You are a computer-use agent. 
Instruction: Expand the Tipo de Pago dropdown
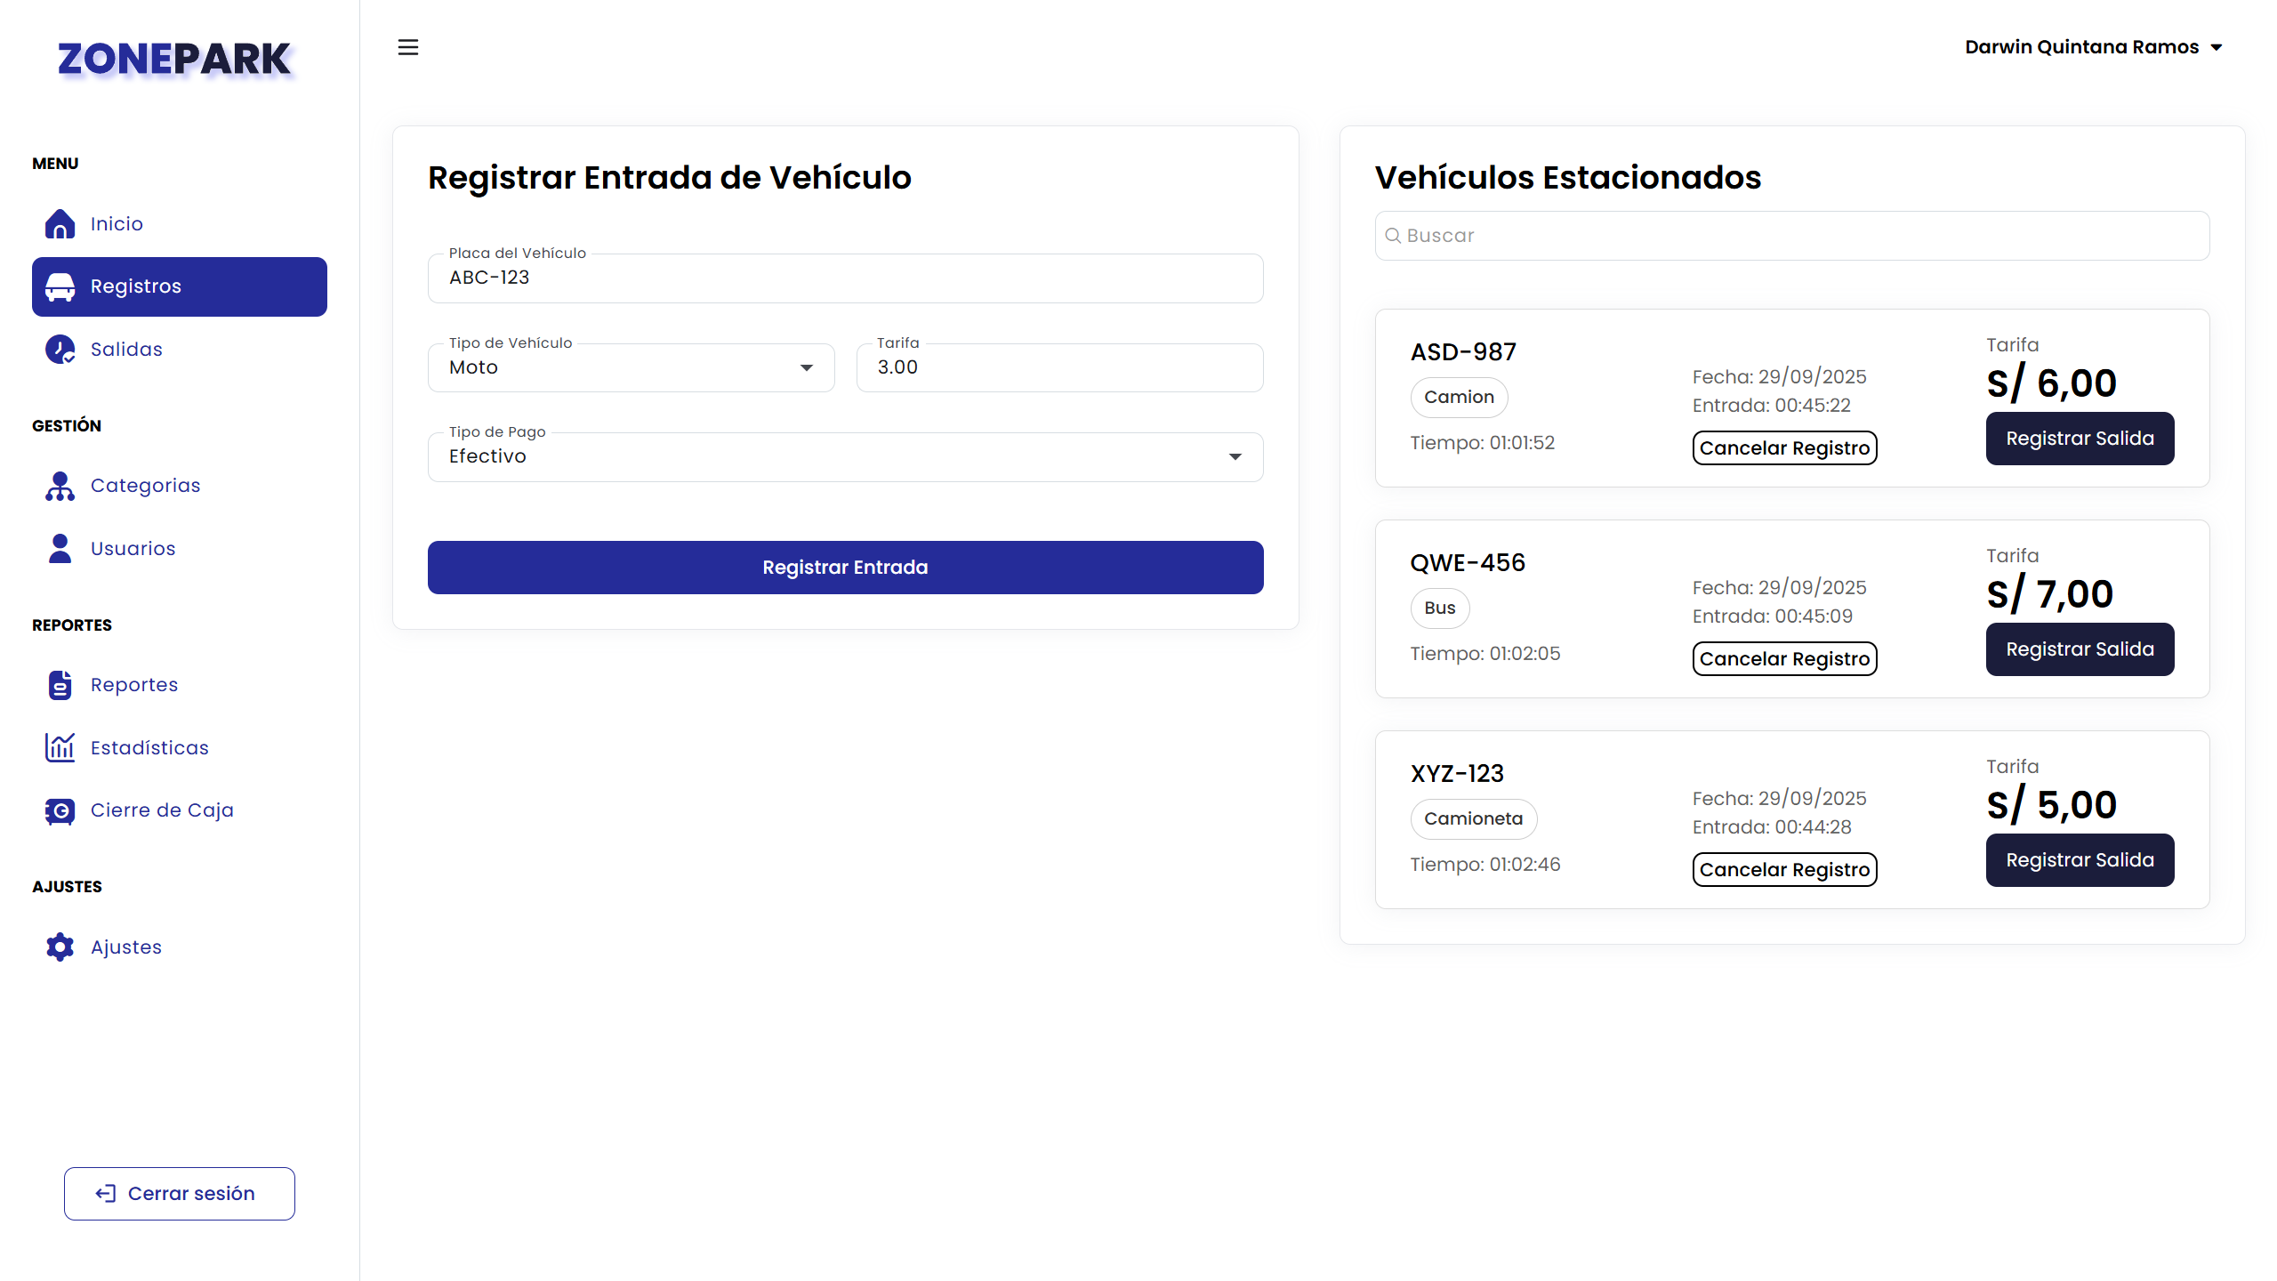[844, 456]
